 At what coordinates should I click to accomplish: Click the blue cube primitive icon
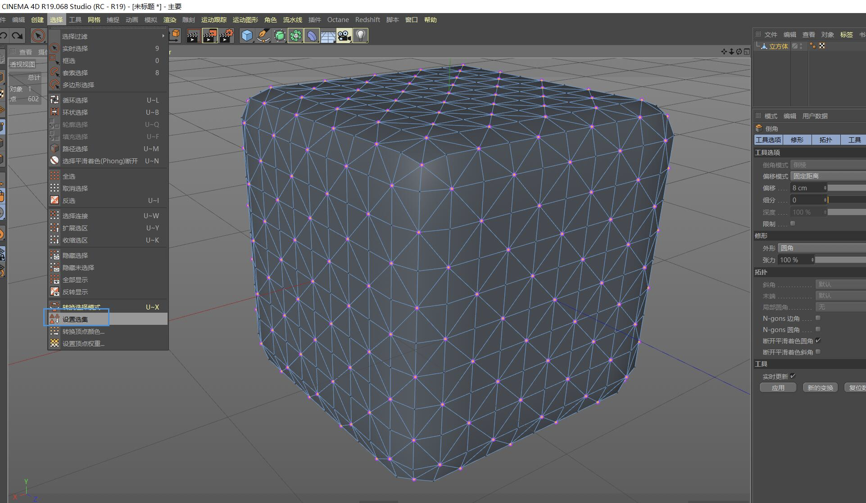pos(247,36)
